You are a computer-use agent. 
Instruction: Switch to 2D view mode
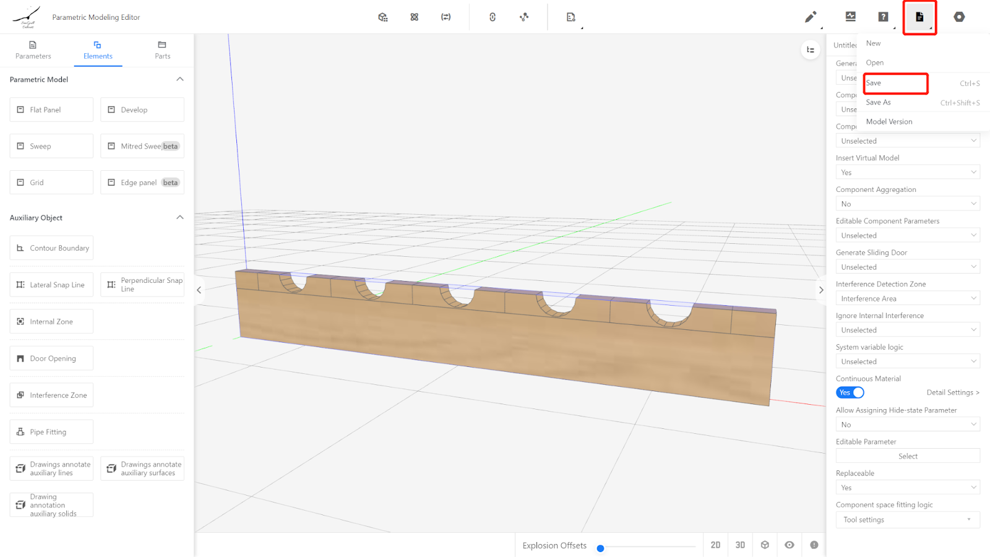click(715, 545)
